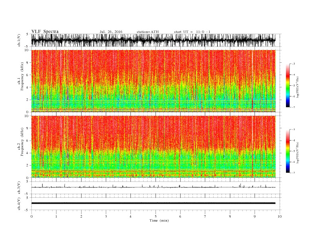Click inside the ch.1 spectrogram panel
The width and height of the screenshot is (315, 243).
click(154, 81)
